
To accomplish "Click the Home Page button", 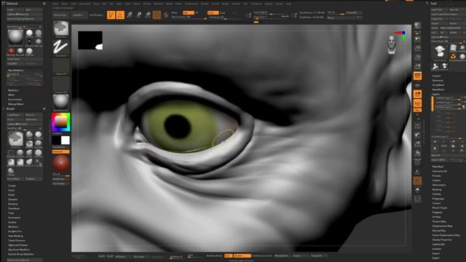I will tap(60, 15).
